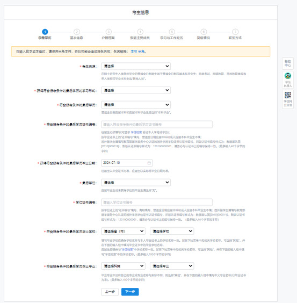Open the 帮助中心 help sidebar button
The image size is (297, 303).
coord(288,63)
